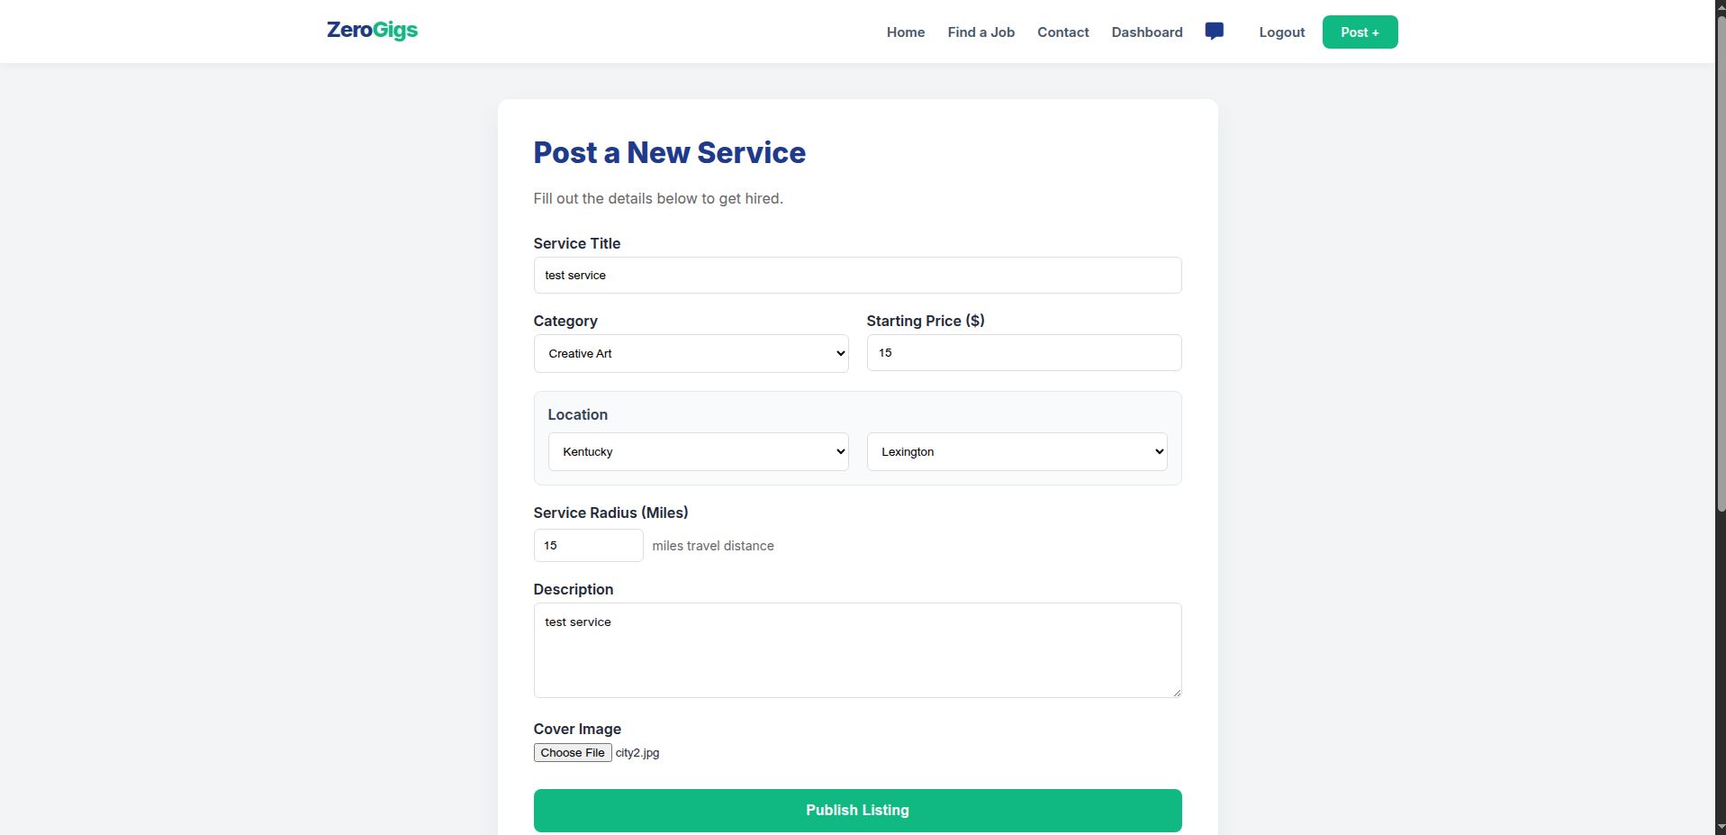Focus the Service Title field
Viewport: 1726px width, 835px height.
pyautogui.click(x=857, y=276)
